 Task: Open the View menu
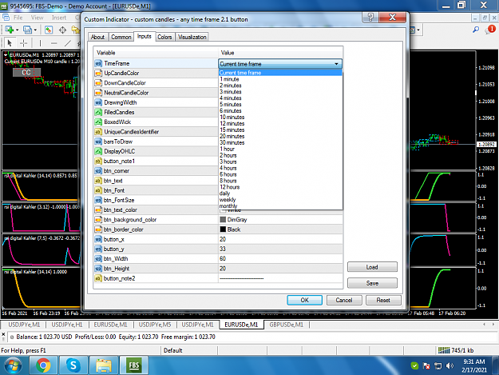[x=37, y=18]
